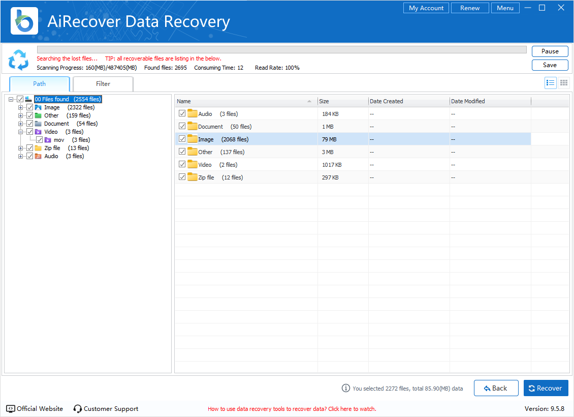Click the Recover button

(x=546, y=388)
